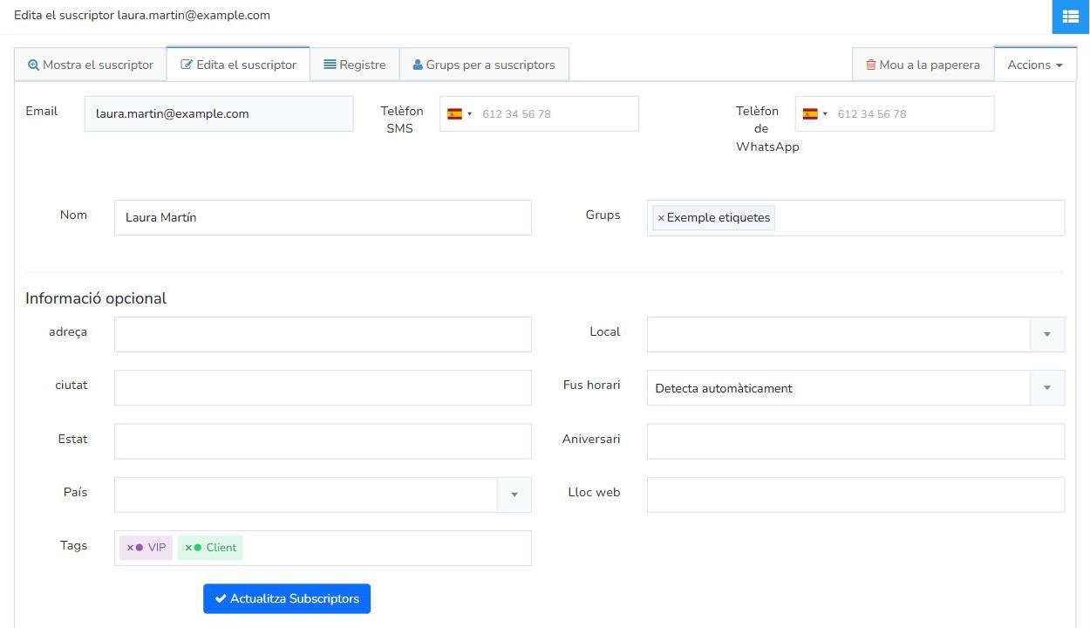Click the caret beside Accions

point(1059,65)
